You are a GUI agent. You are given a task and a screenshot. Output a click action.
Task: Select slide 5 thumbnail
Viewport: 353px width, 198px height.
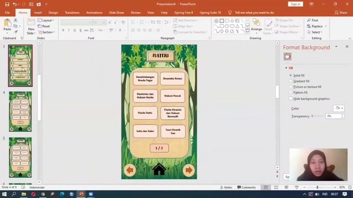[x=20, y=157]
